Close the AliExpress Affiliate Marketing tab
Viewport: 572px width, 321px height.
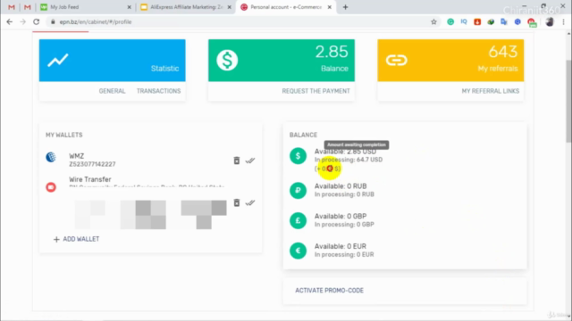(x=230, y=7)
